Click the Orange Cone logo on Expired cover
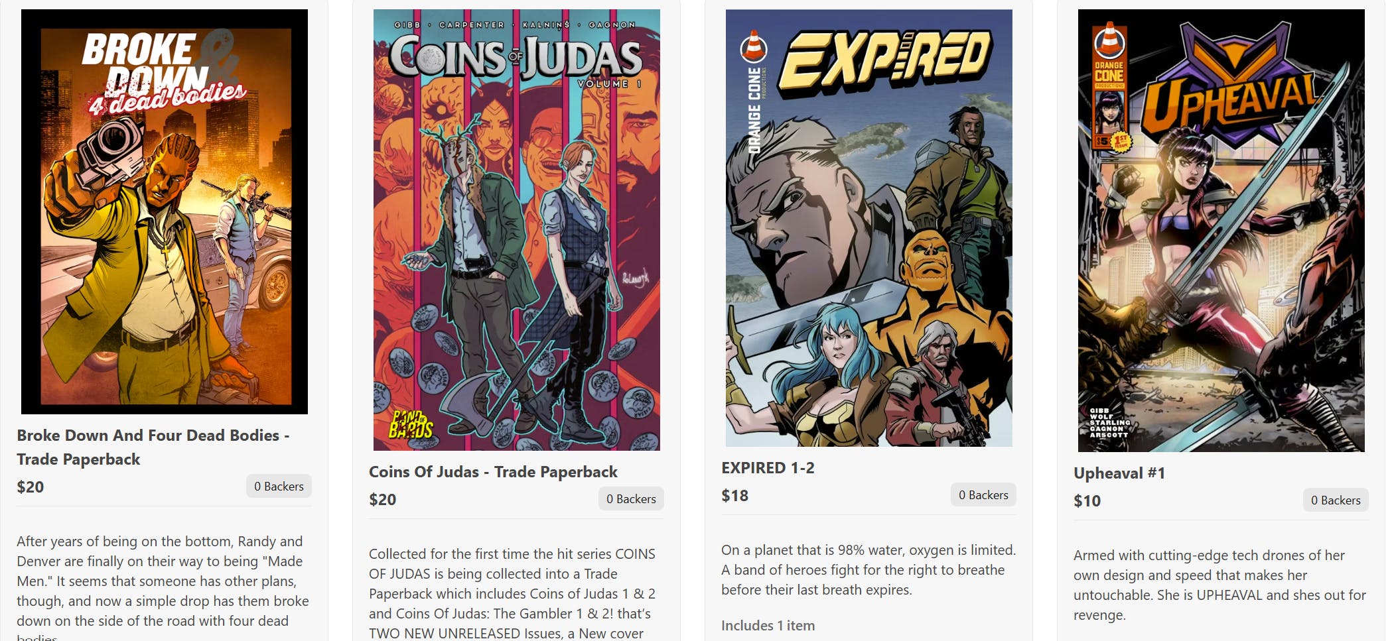 pyautogui.click(x=754, y=92)
